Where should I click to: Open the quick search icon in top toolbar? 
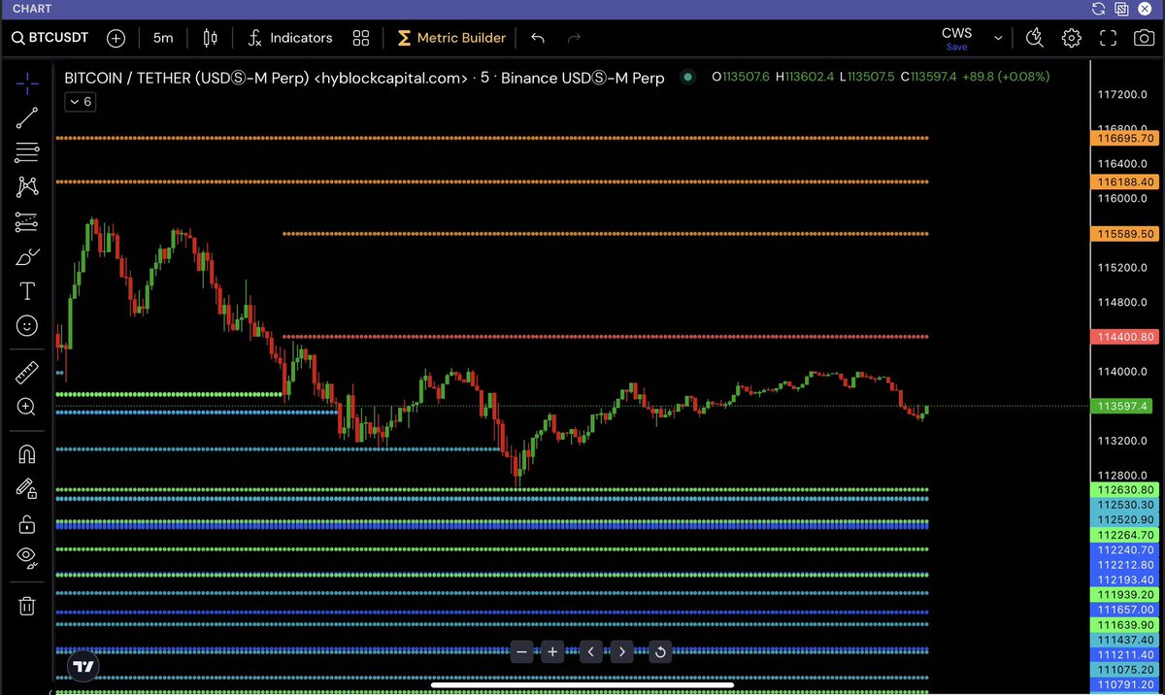1035,38
